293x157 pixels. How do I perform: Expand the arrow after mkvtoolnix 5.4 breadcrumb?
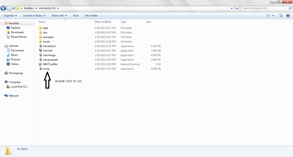point(58,8)
